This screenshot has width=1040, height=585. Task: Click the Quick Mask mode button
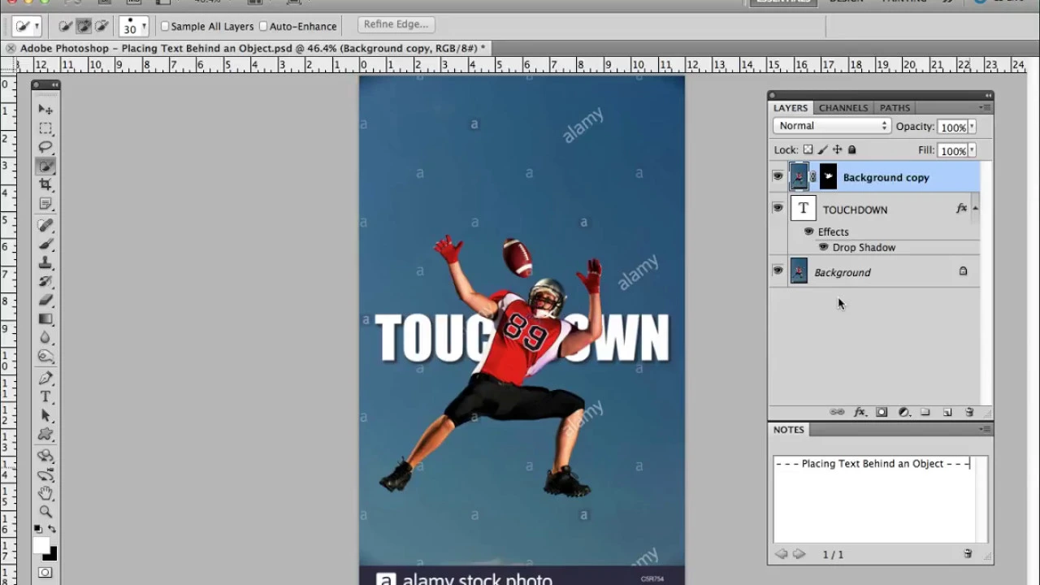tap(45, 573)
